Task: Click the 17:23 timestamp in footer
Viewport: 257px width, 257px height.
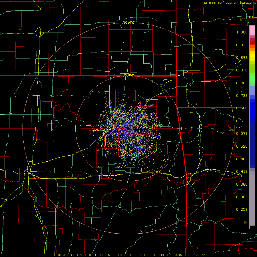Action: click(x=199, y=255)
